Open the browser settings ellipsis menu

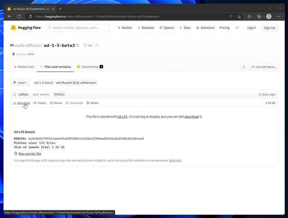[x=279, y=17]
